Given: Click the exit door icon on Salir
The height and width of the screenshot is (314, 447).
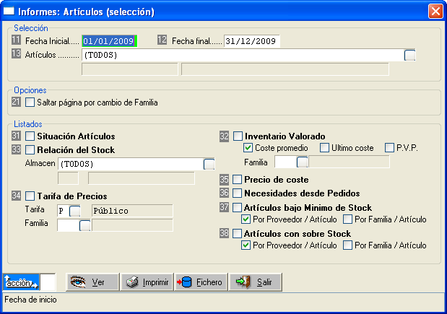Looking at the screenshot, I should click(x=243, y=282).
